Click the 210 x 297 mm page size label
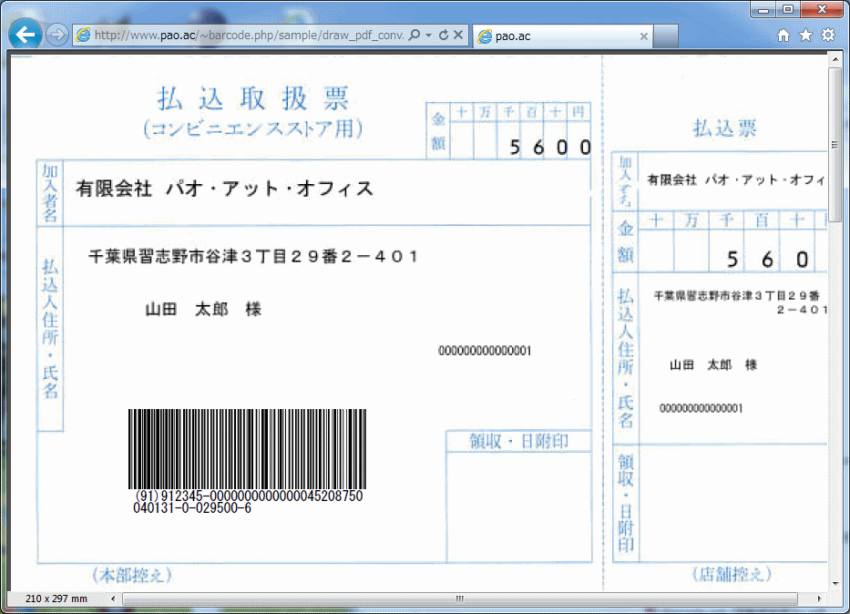 (56, 599)
